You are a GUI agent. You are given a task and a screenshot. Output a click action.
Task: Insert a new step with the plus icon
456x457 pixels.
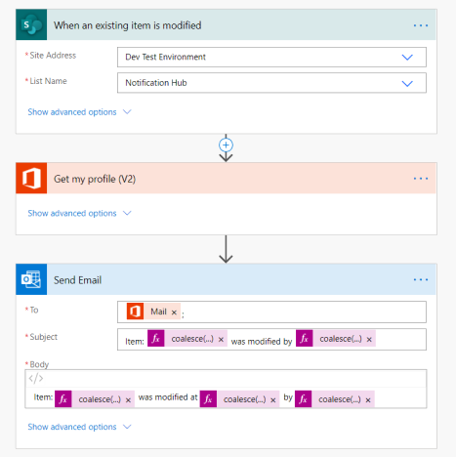(x=226, y=145)
